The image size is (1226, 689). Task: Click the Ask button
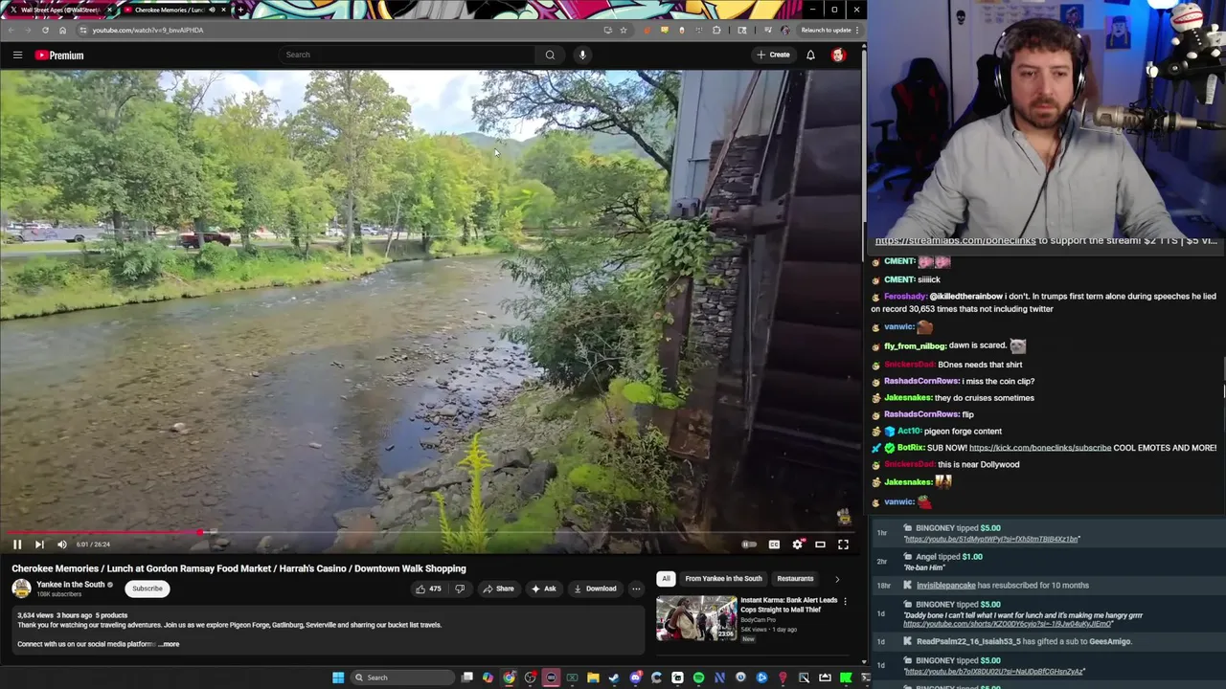click(544, 589)
